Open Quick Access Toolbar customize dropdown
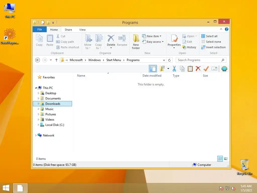 [53, 23]
